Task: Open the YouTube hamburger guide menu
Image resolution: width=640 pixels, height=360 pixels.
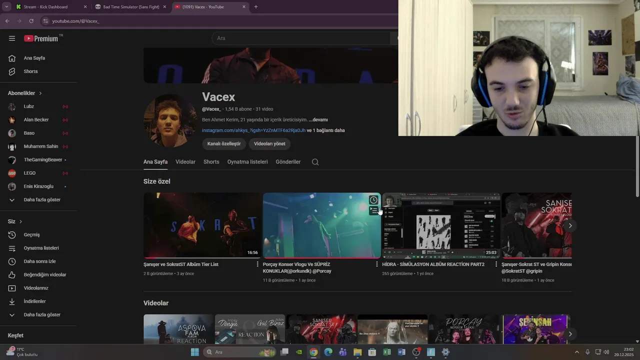Action: 12,38
